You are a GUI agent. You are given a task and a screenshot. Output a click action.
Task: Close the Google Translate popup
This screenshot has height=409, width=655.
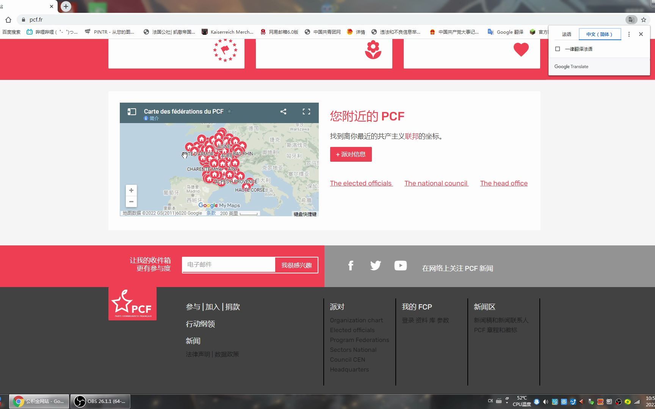[641, 34]
